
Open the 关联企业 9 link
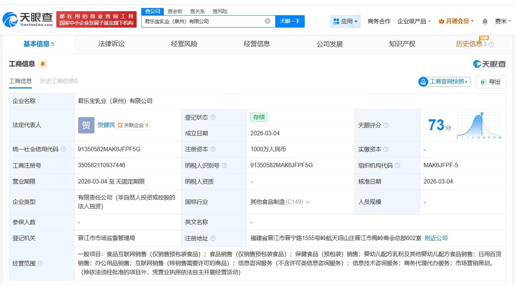pyautogui.click(x=133, y=125)
